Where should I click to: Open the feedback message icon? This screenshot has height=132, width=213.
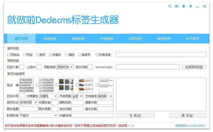point(177,6)
